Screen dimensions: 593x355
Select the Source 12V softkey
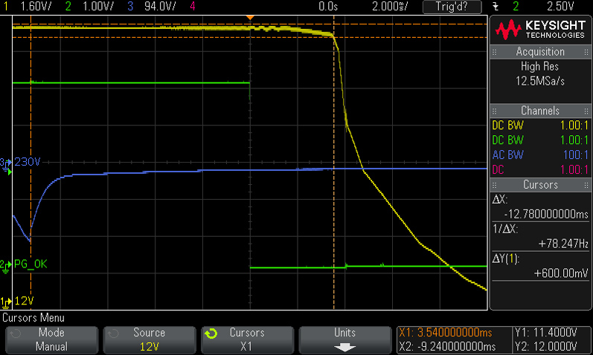tap(150, 340)
